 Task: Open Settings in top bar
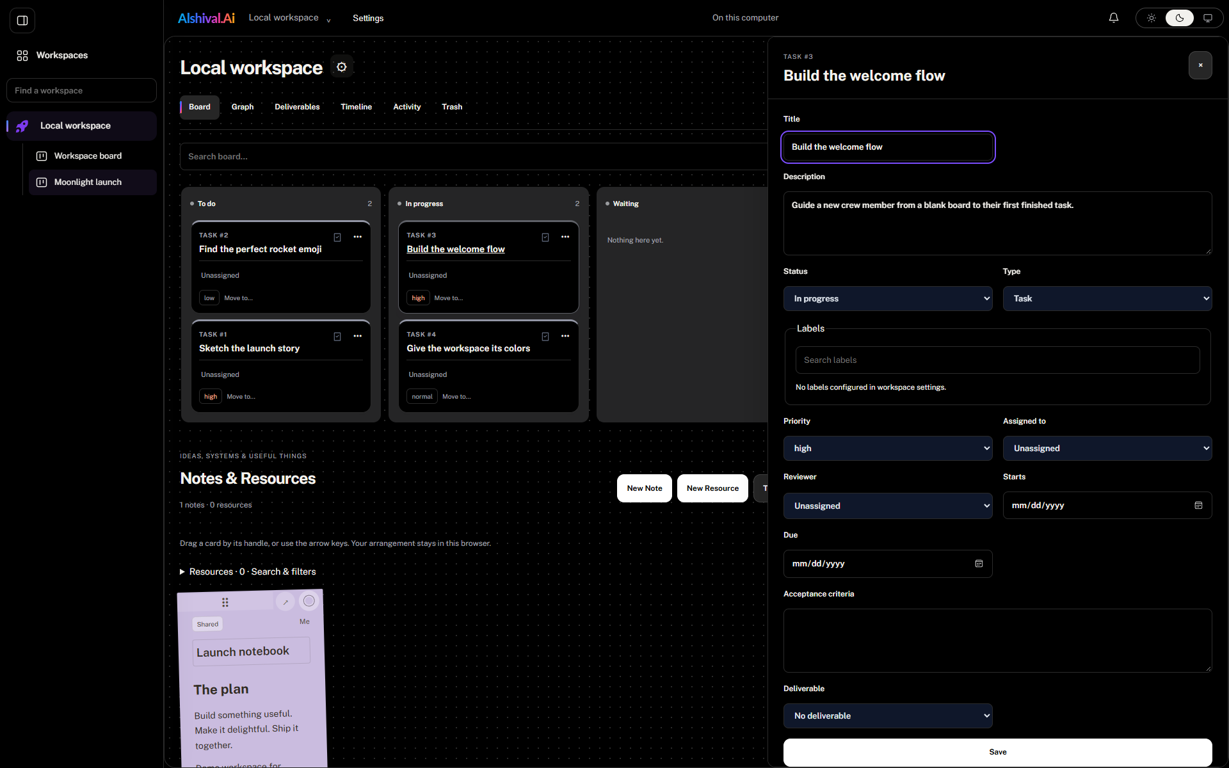[x=368, y=18]
